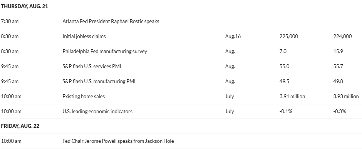This screenshot has height=149, width=362.
Task: Open Atlanta Fed President Raphael Bostic speaks
Action: pos(111,21)
